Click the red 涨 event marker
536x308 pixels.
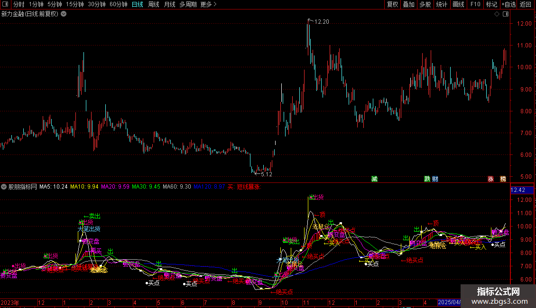pyautogui.click(x=490, y=179)
